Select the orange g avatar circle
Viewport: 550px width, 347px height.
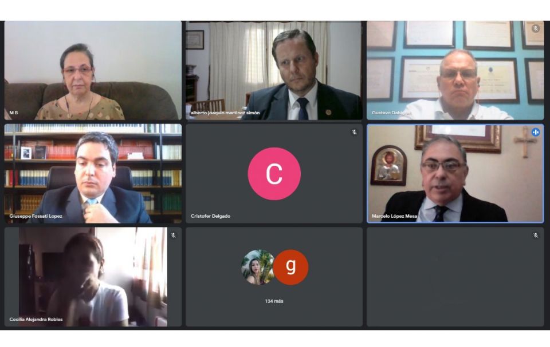[x=291, y=267]
